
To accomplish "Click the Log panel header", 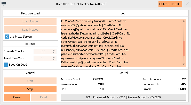I will 123,13.
